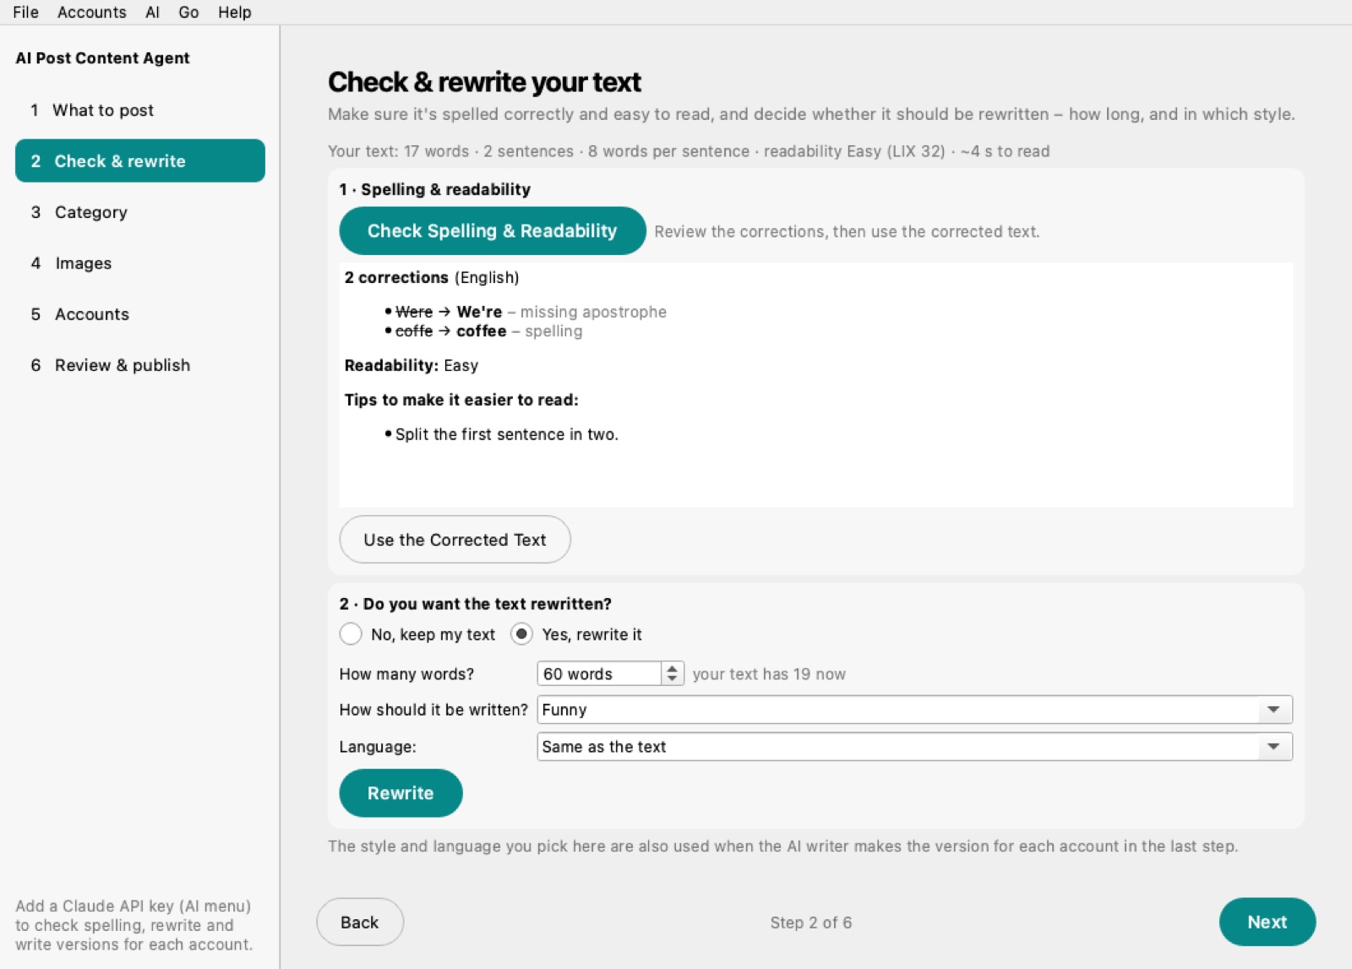This screenshot has width=1352, height=969.
Task: Click the "Readability: Easy" line
Action: click(412, 365)
